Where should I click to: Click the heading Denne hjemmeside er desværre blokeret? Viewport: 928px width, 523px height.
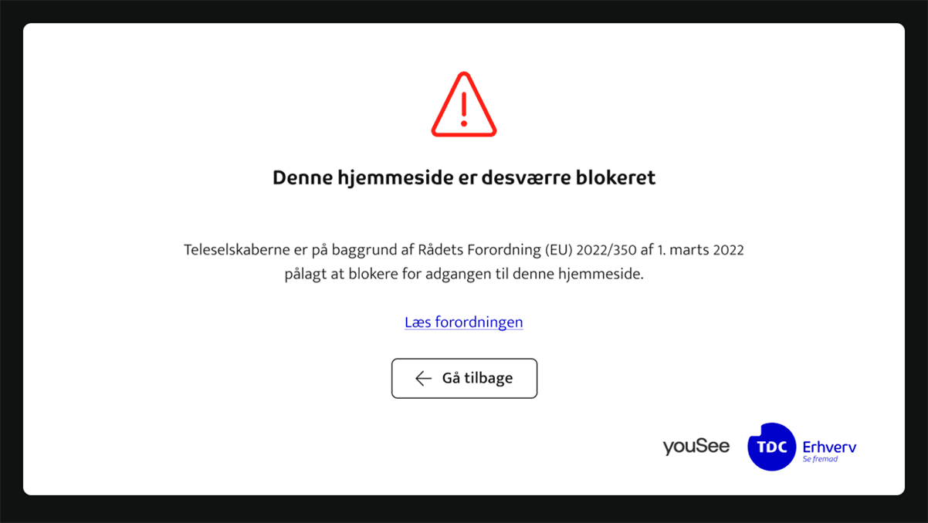(464, 177)
